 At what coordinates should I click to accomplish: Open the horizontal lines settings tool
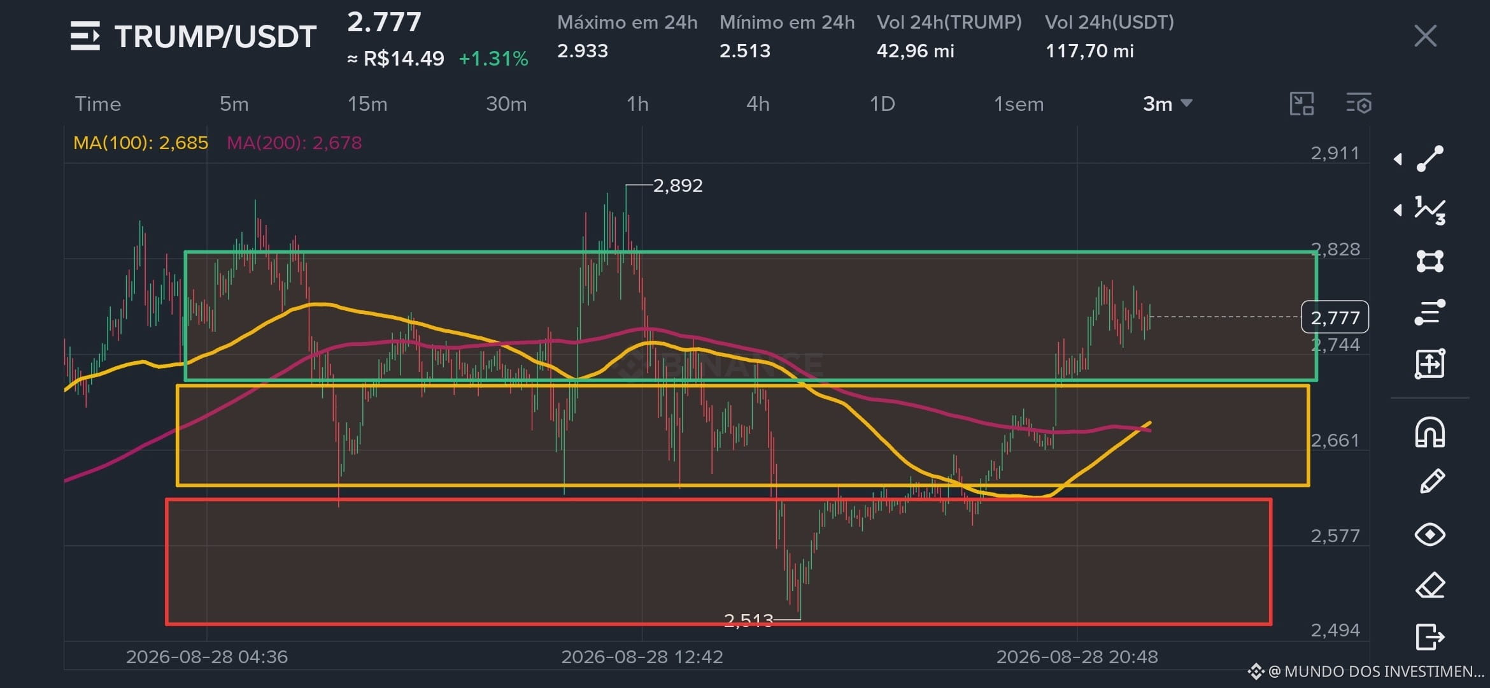(1430, 312)
